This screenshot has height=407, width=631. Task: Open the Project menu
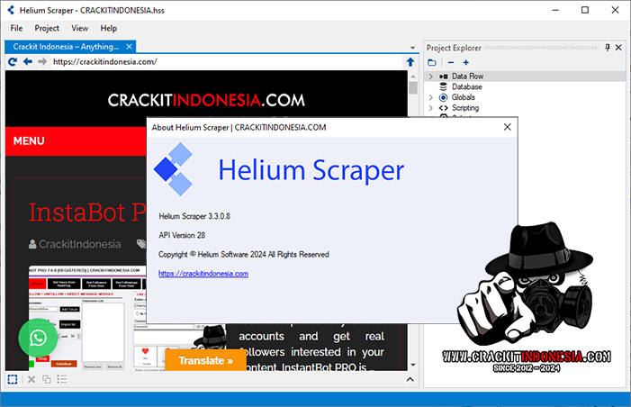pyautogui.click(x=47, y=28)
